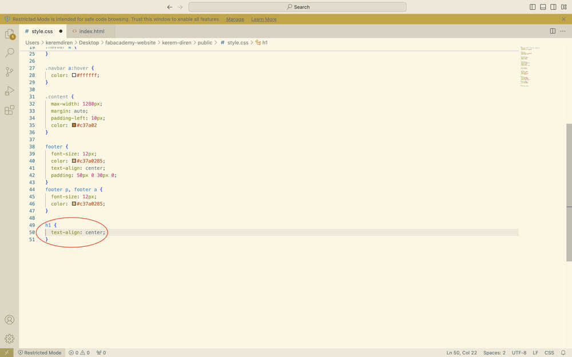Image resolution: width=572 pixels, height=357 pixels.
Task: Click the editor vertical scrollbar
Action: coord(569,192)
